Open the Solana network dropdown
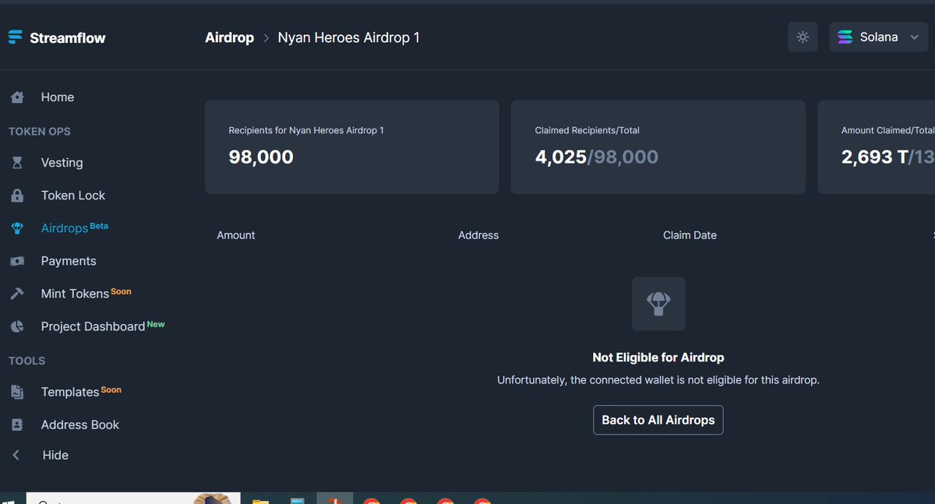 tap(879, 37)
